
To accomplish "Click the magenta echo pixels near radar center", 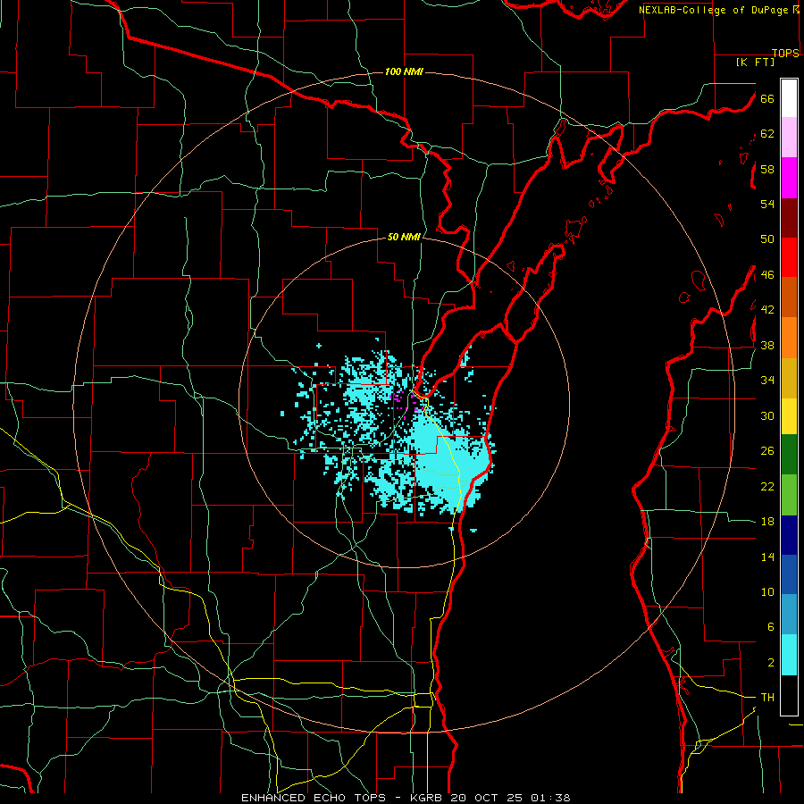I will pyautogui.click(x=406, y=402).
